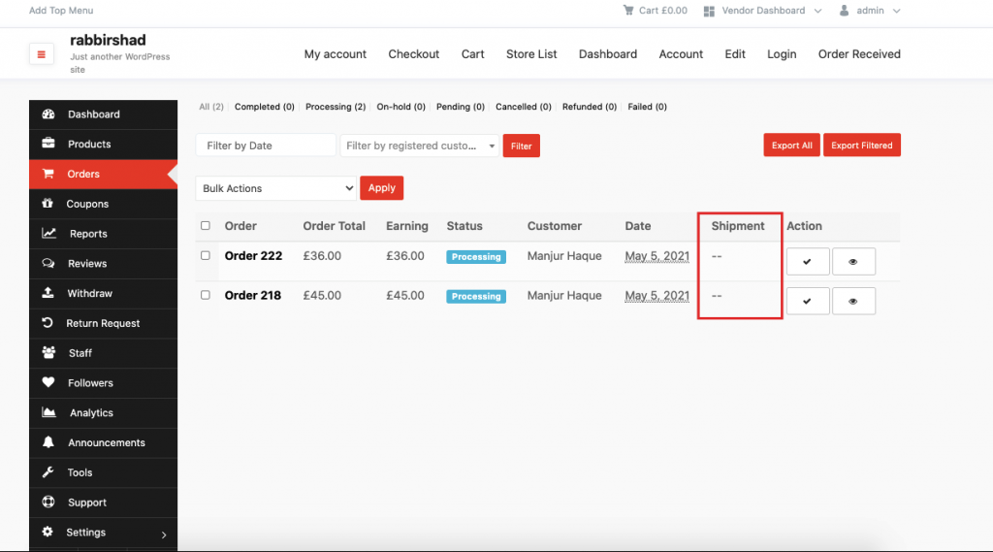993x552 pixels.
Task: Show Completed (0) orders
Action: coord(264,107)
